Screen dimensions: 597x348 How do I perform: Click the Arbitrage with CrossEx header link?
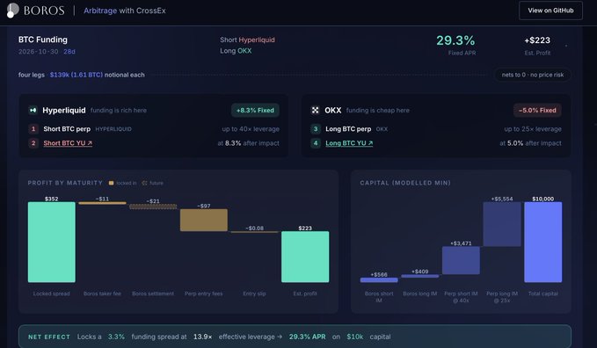(x=125, y=11)
